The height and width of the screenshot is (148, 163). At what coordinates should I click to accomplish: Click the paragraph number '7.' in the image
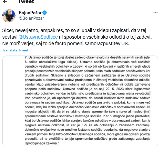(x=26, y=57)
